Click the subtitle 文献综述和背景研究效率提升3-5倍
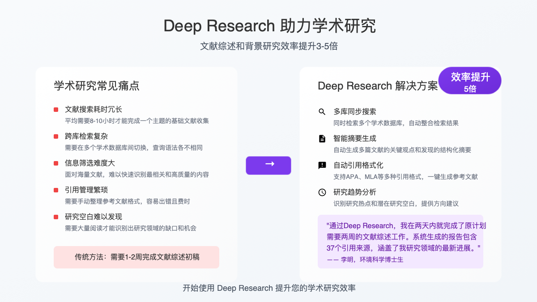Screen dimensions: 537x302 coord(268,47)
